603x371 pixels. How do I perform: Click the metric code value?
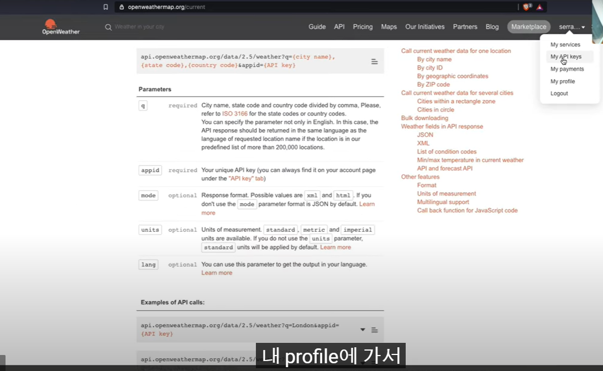pyautogui.click(x=314, y=230)
